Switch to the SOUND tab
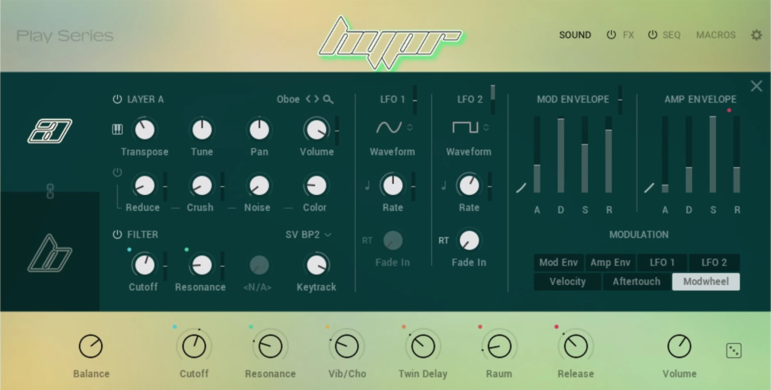This screenshot has width=771, height=390. (x=575, y=35)
